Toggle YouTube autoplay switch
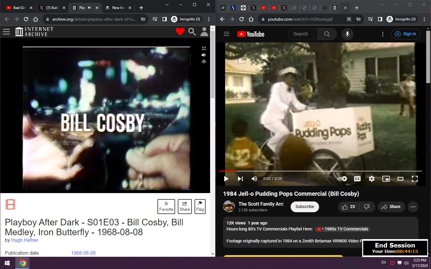 pos(342,179)
